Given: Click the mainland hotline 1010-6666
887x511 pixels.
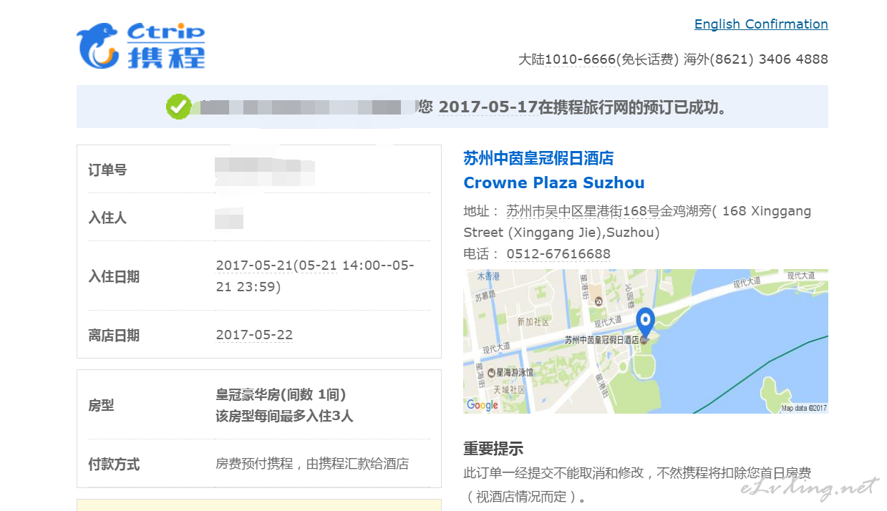Looking at the screenshot, I should (580, 59).
